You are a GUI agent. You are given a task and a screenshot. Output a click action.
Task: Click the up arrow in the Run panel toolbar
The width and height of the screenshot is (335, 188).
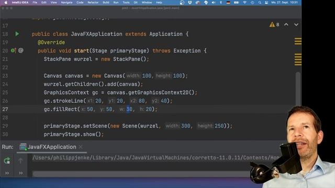pos(20,160)
